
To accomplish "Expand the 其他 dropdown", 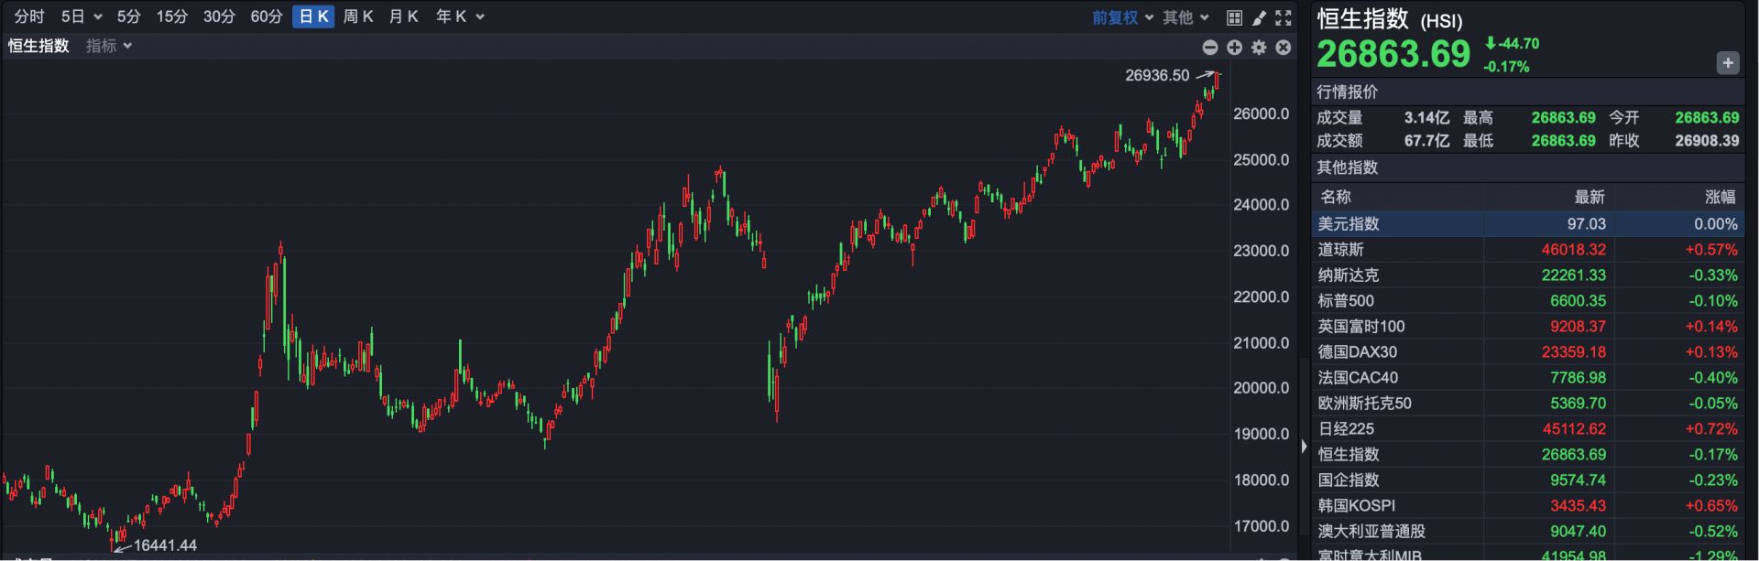I will pyautogui.click(x=1185, y=17).
